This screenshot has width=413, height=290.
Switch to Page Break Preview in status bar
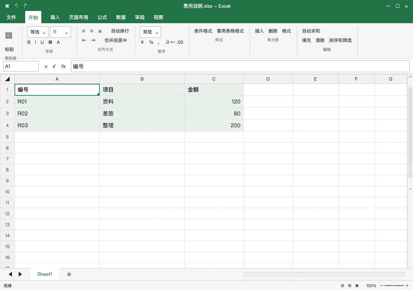click(357, 286)
